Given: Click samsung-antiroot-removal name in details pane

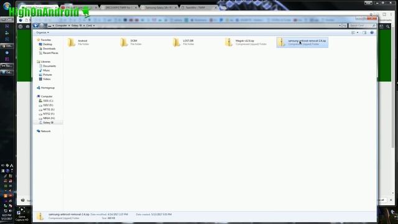Looking at the screenshot, I should coord(69,214).
